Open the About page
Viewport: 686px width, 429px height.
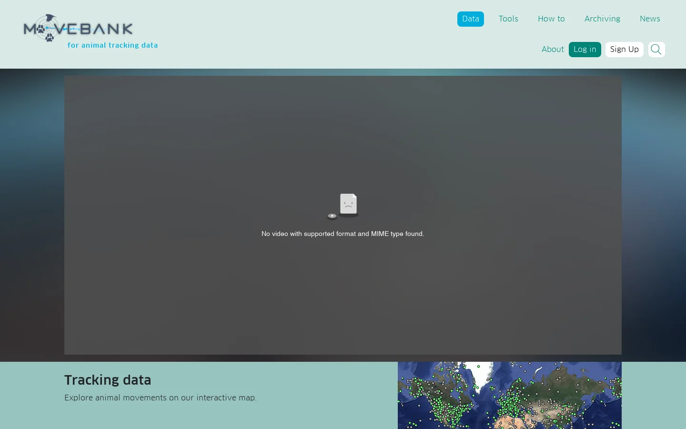pyautogui.click(x=553, y=50)
